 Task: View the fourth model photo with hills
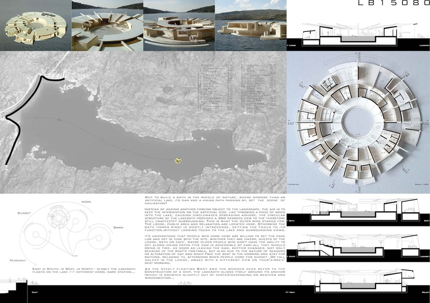(250, 25)
